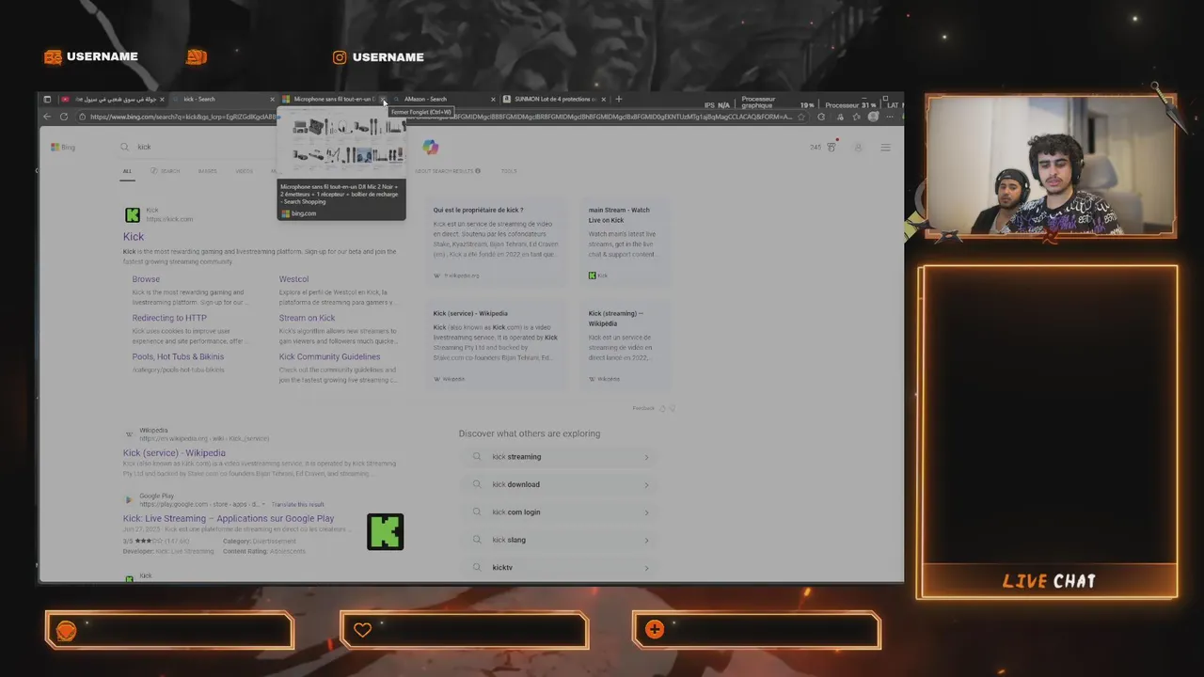Click the Discover what others are exploring heading
Viewport: 1204px width, 677px height.
click(529, 433)
